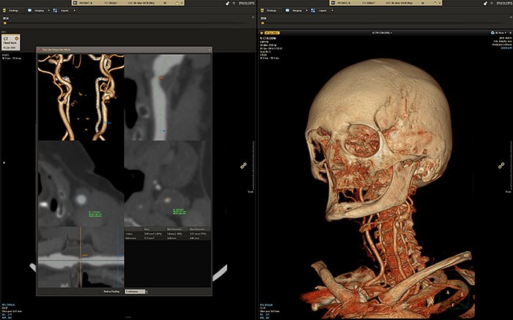
Task: Close the vascular stenosis dialog
Action: pos(210,50)
